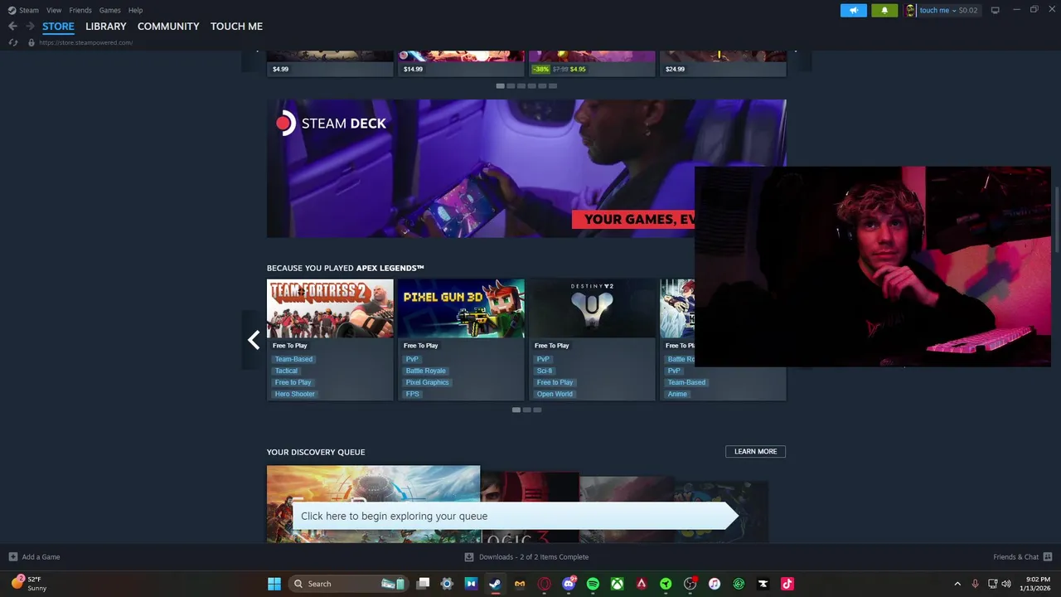Click the taskbar Search box

click(x=347, y=584)
